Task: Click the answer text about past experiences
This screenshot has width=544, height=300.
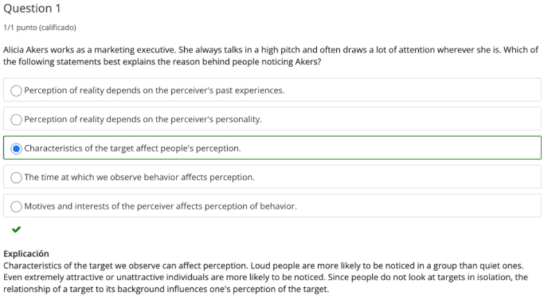Action: (x=154, y=90)
